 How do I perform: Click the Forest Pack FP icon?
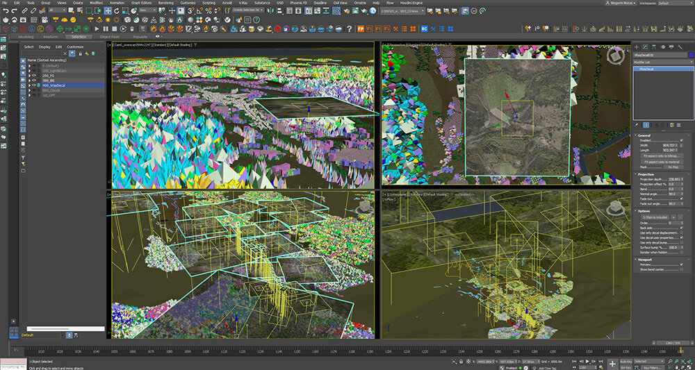(360, 28)
